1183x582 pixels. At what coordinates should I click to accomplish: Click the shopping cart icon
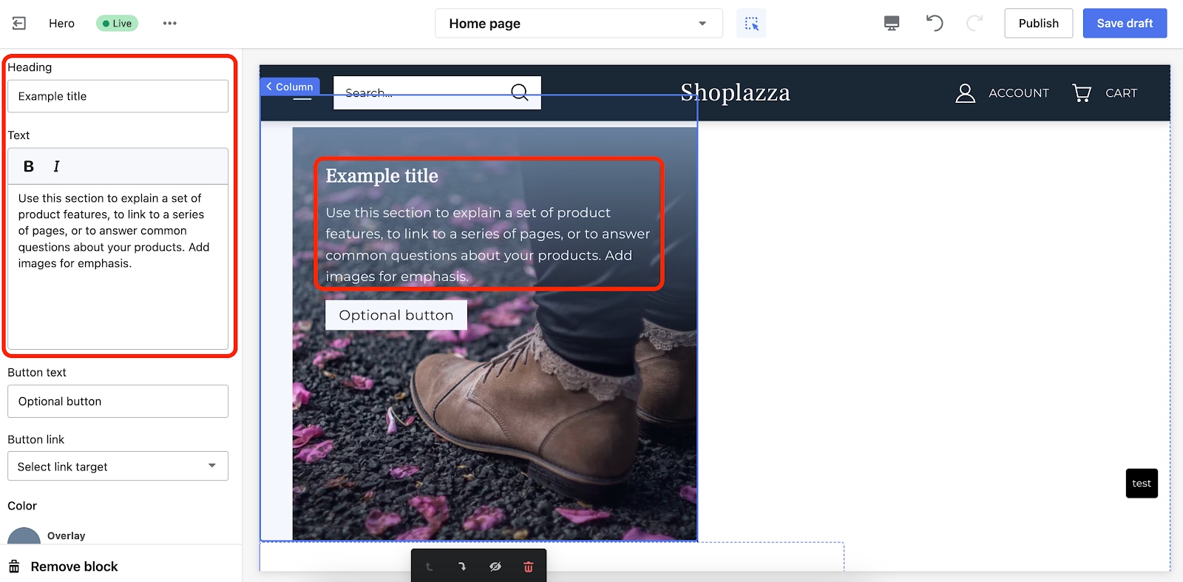pos(1082,93)
